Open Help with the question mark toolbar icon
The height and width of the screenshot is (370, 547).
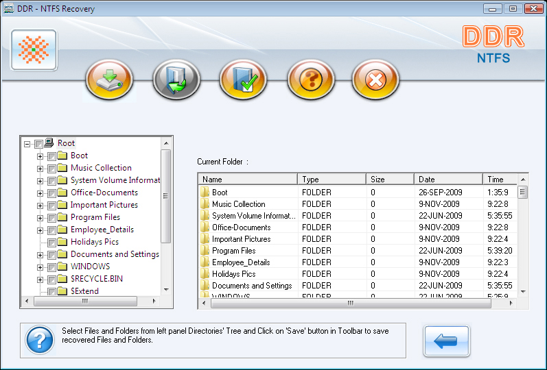coord(310,79)
